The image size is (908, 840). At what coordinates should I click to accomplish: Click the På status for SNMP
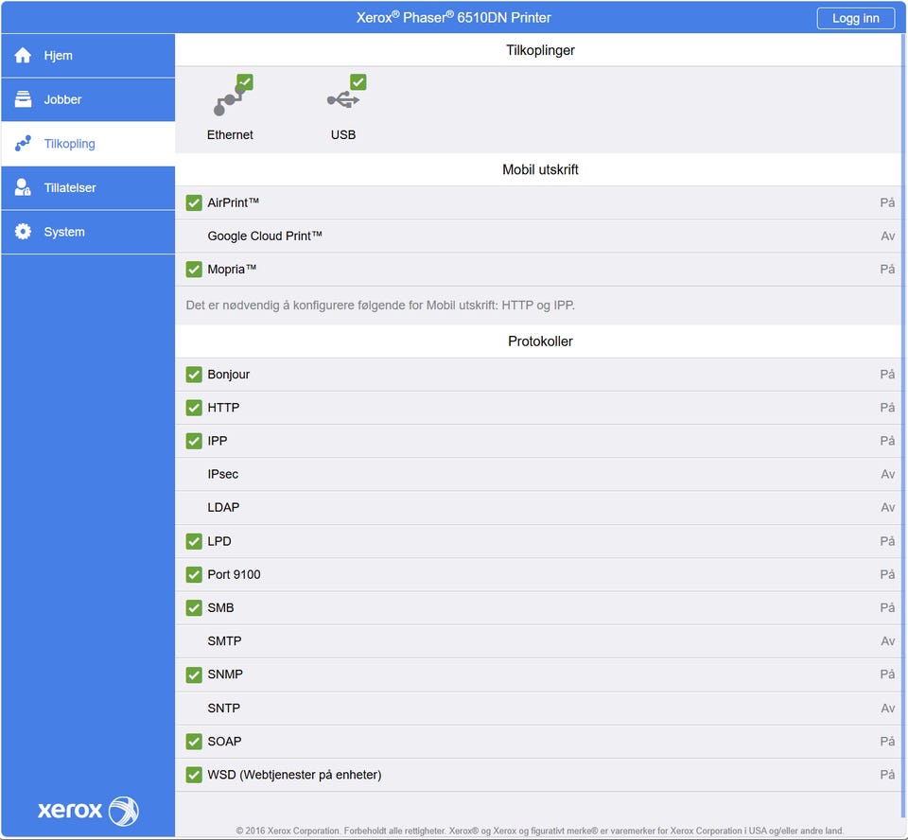click(x=888, y=674)
